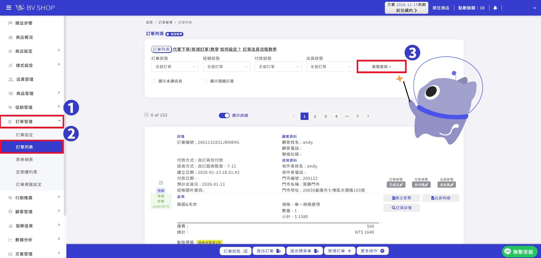Click the 進階查詢 + button
This screenshot has height=258, width=541.
381,67
